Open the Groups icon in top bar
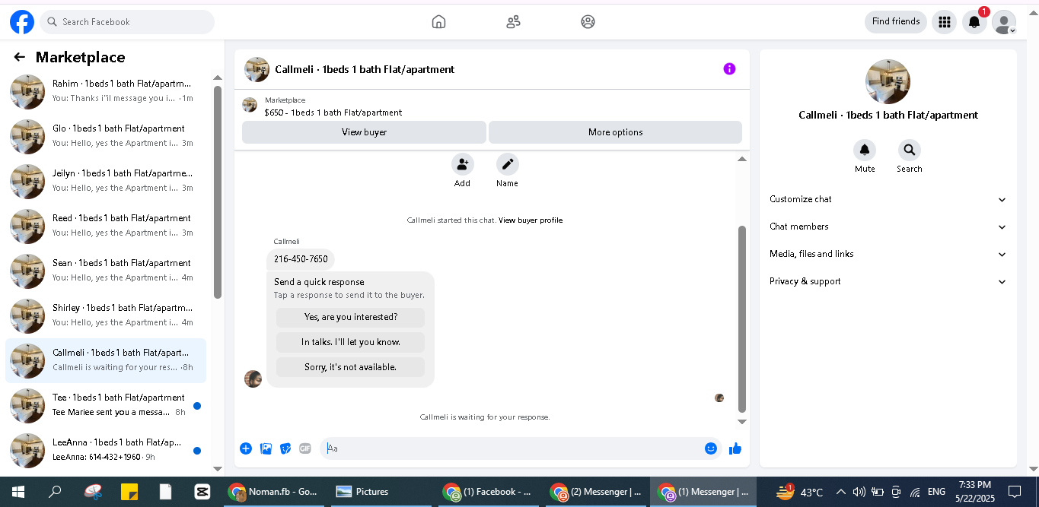This screenshot has height=507, width=1039. tap(588, 22)
